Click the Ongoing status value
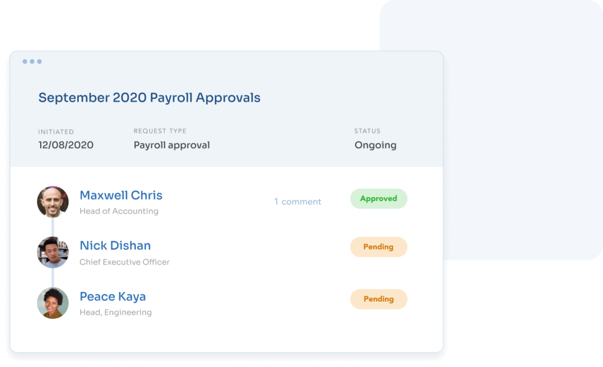 (375, 145)
